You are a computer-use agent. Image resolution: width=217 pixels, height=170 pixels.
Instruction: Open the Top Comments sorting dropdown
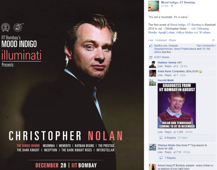tap(206, 46)
